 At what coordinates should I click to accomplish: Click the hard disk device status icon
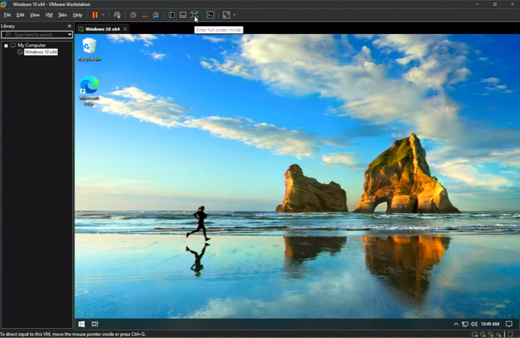click(x=474, y=334)
